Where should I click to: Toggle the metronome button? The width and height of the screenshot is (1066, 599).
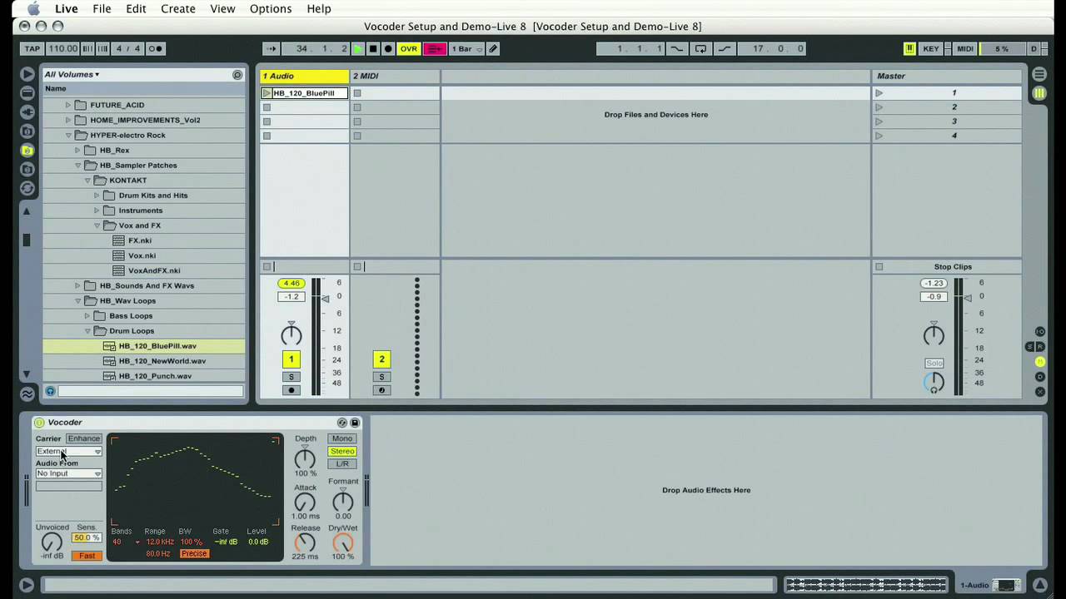tap(156, 49)
